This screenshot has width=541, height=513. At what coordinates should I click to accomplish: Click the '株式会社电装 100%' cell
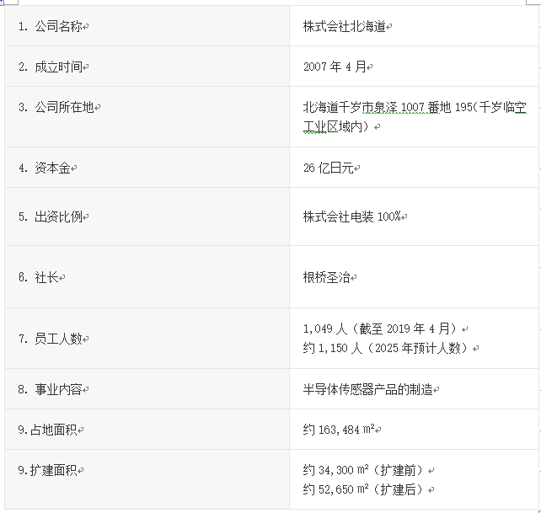(x=353, y=216)
